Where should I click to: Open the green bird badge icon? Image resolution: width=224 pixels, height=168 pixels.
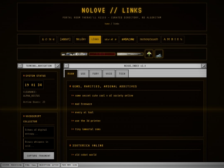[149, 54]
